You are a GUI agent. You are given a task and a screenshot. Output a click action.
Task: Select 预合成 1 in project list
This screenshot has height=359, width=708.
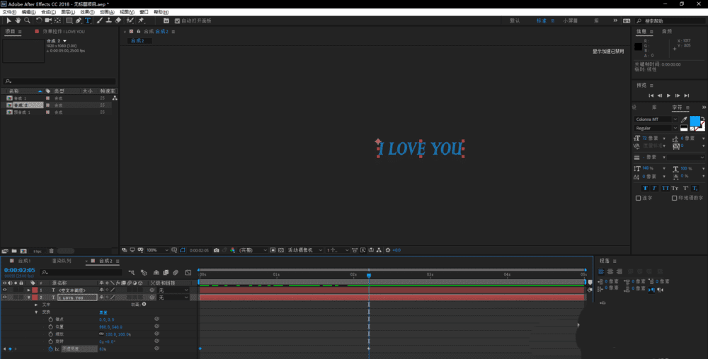pyautogui.click(x=22, y=112)
